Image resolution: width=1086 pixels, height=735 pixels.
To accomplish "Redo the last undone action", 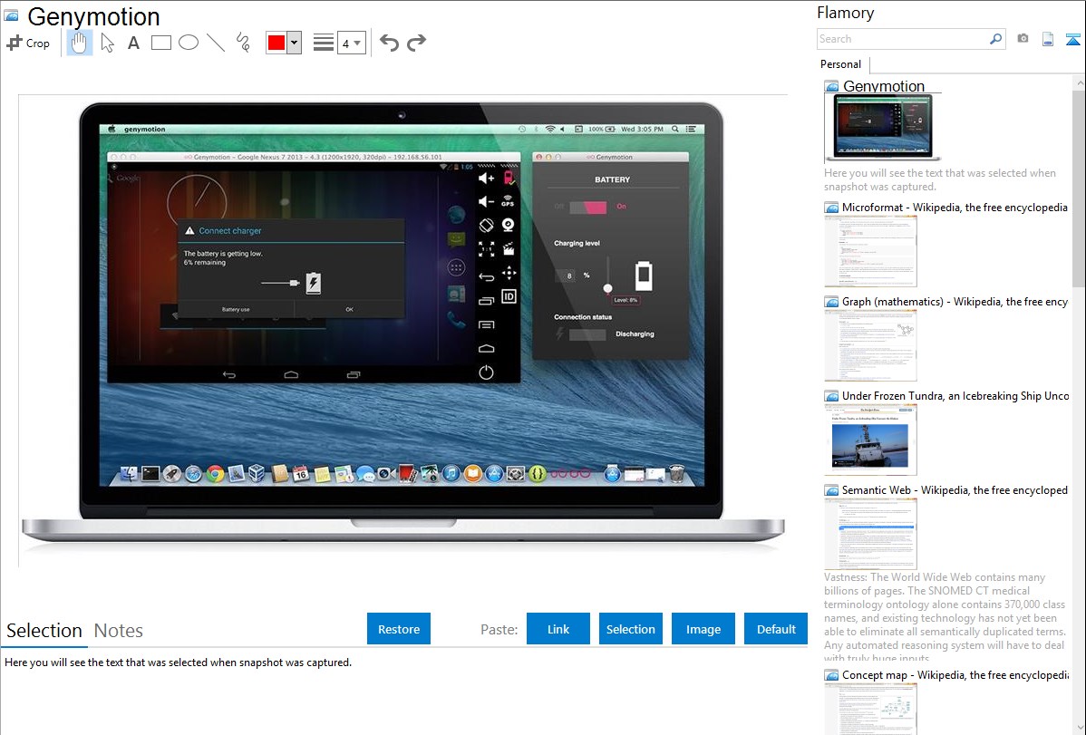I will 416,43.
